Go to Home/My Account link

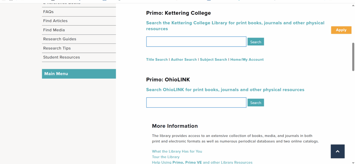coord(247,60)
